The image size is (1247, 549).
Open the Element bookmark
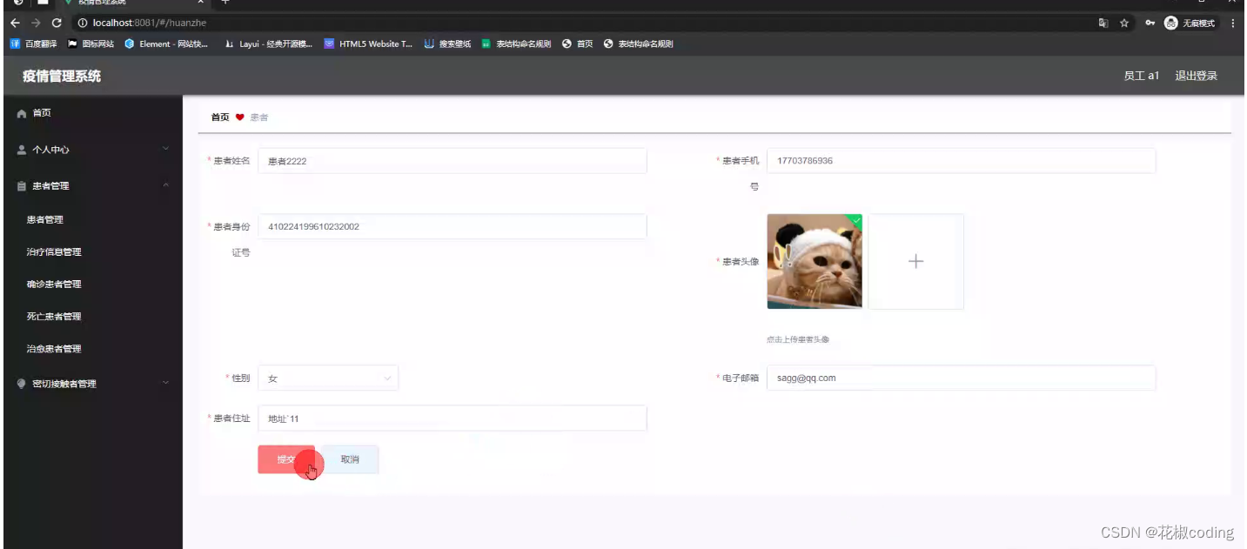(x=166, y=44)
